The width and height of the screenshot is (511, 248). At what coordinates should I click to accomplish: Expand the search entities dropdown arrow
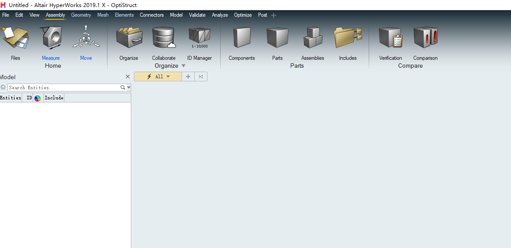pyautogui.click(x=129, y=88)
